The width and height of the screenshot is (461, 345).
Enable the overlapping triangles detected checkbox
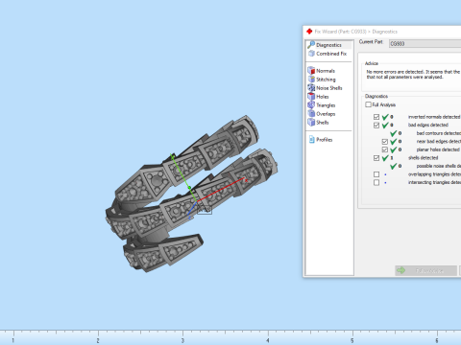[x=376, y=174]
